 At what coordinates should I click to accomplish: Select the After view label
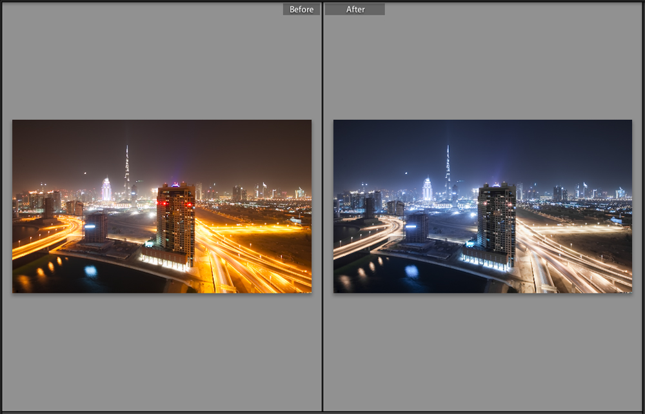354,9
